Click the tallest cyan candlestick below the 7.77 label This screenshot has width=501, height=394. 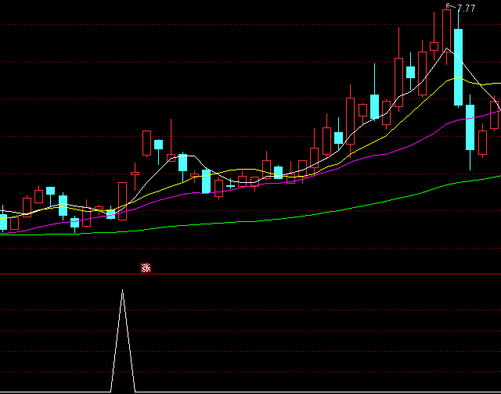coord(458,67)
